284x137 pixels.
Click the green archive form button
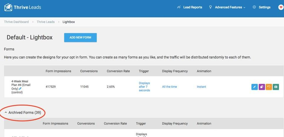point(276,87)
